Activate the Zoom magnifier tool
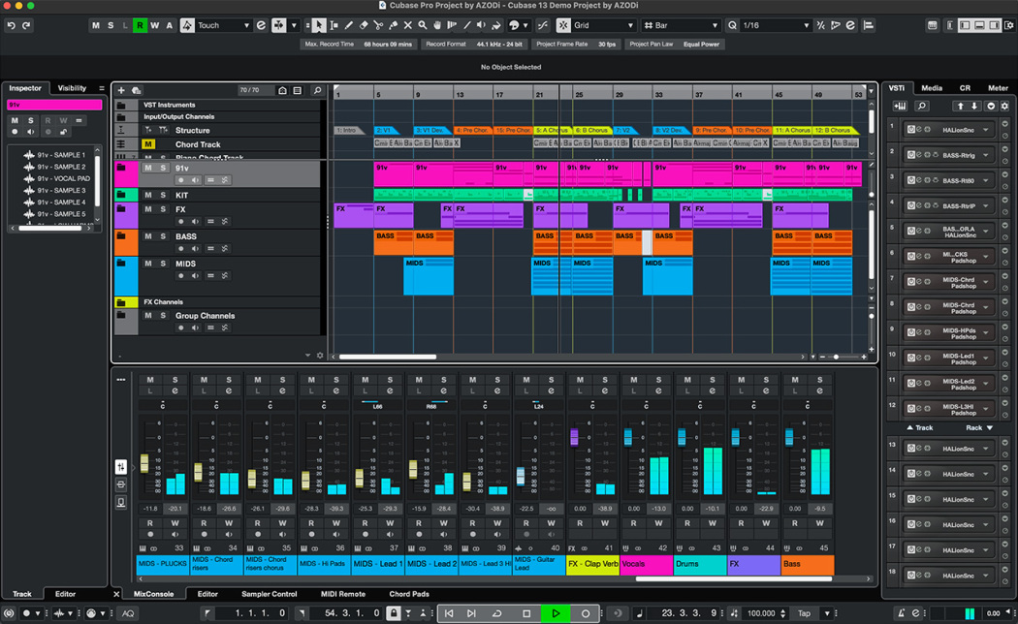Image resolution: width=1018 pixels, height=624 pixels. click(422, 25)
